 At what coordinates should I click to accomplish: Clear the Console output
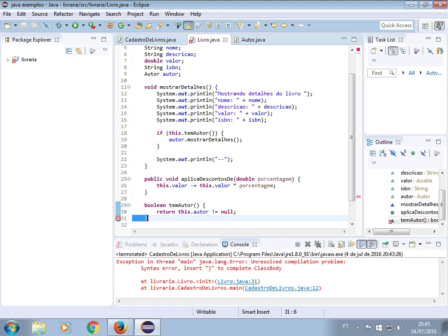point(331,244)
